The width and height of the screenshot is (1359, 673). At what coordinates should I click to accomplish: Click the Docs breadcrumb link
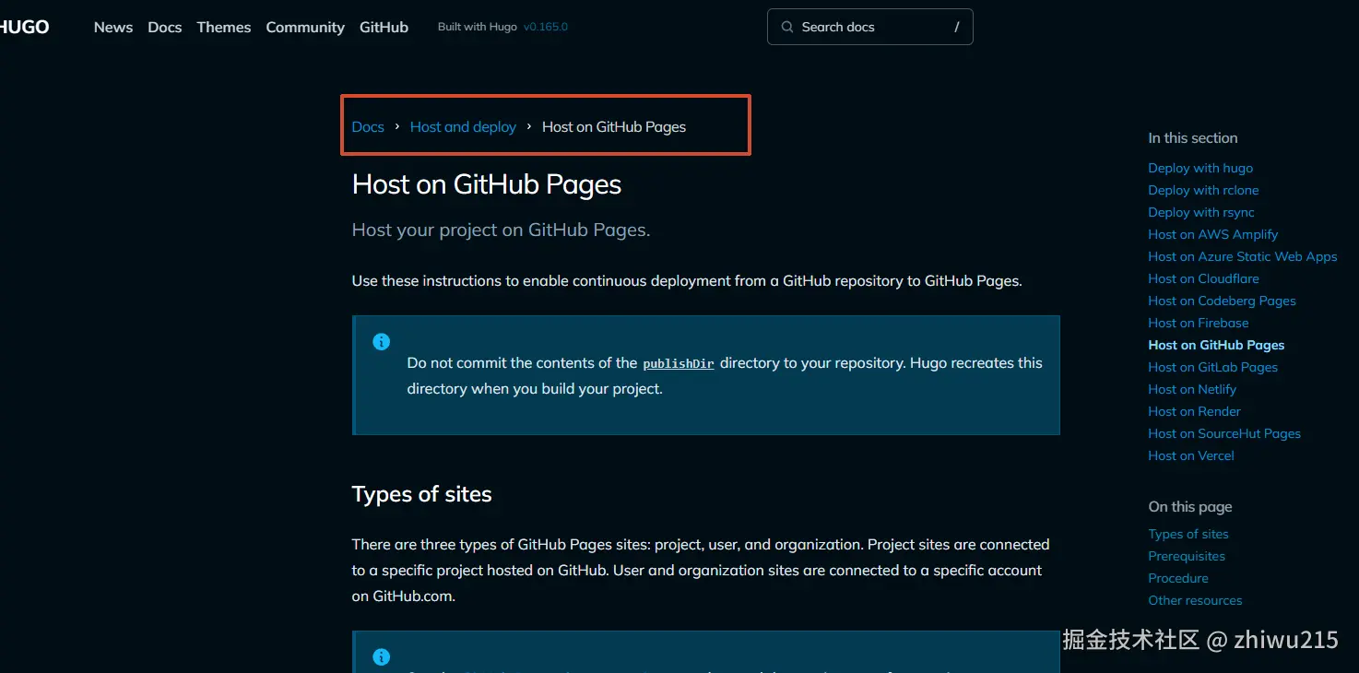pos(368,126)
